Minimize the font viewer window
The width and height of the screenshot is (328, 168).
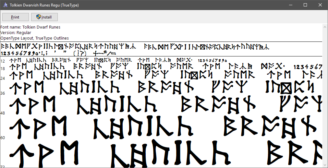pos(290,5)
